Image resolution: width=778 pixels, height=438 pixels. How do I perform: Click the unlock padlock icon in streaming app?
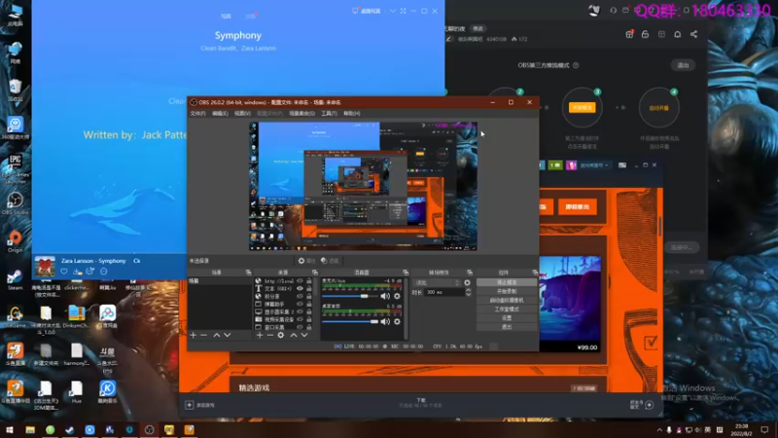pos(645,34)
